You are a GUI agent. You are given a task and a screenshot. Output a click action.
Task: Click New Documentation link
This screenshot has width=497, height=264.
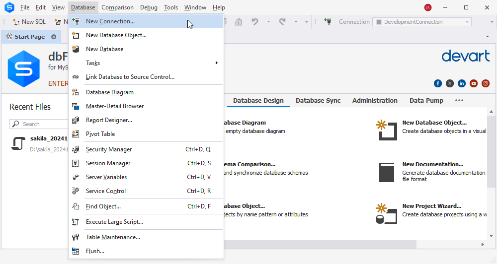(x=433, y=164)
